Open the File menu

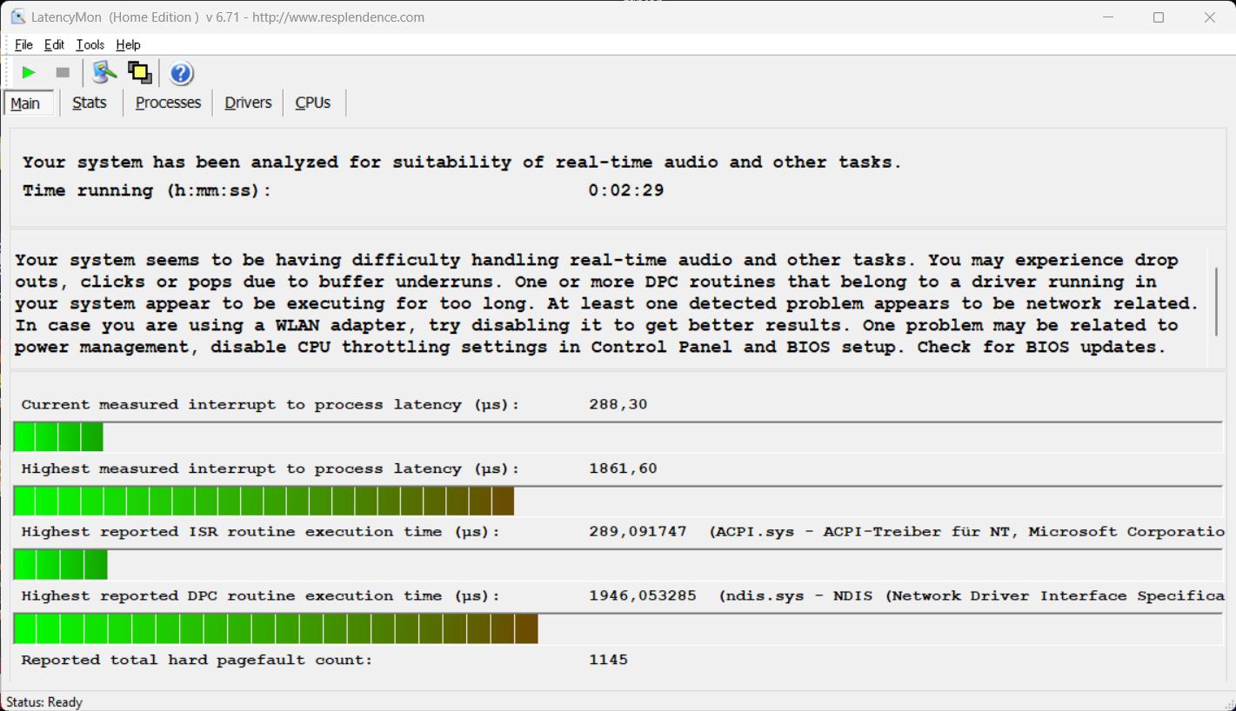(23, 45)
